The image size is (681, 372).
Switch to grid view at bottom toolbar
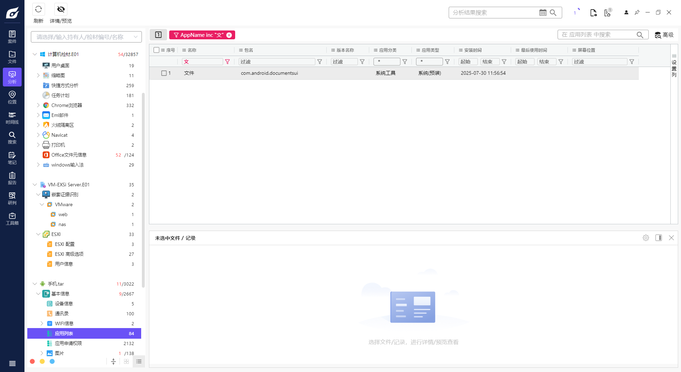click(x=126, y=362)
